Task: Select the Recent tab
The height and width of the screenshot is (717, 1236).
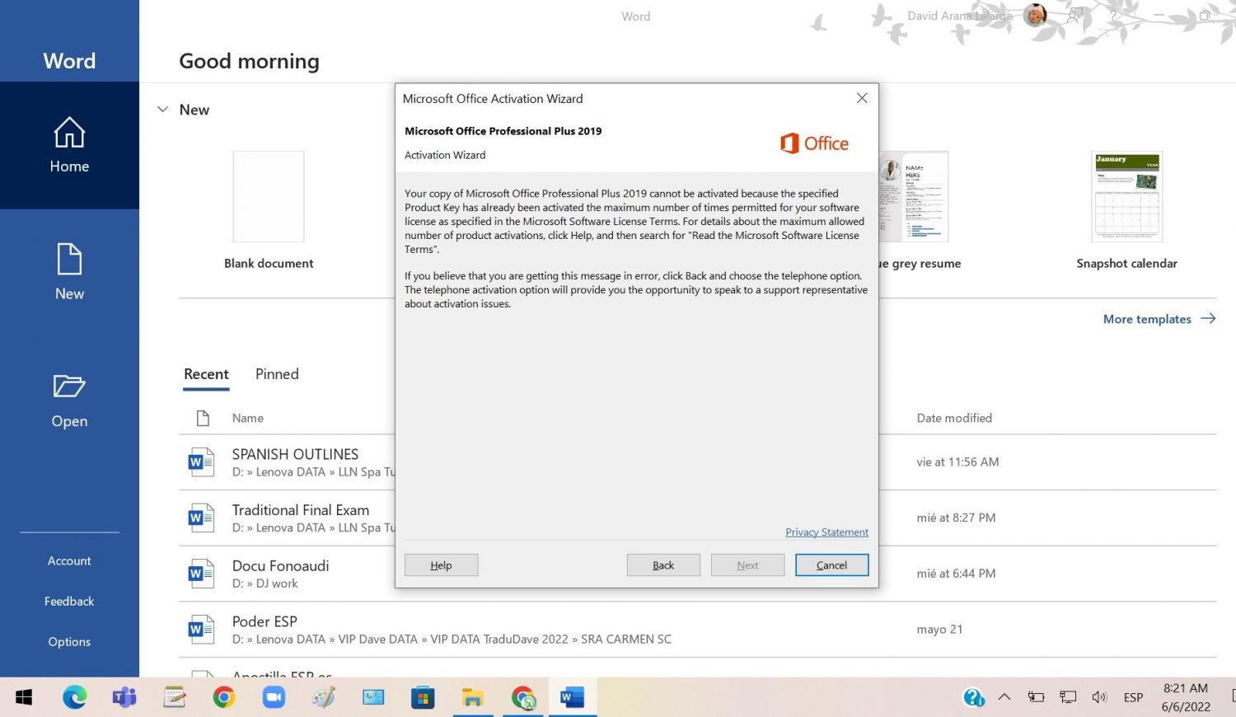Action: [x=206, y=374]
